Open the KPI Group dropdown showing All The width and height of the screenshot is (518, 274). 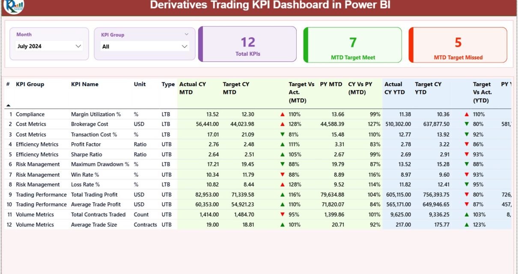click(x=185, y=47)
